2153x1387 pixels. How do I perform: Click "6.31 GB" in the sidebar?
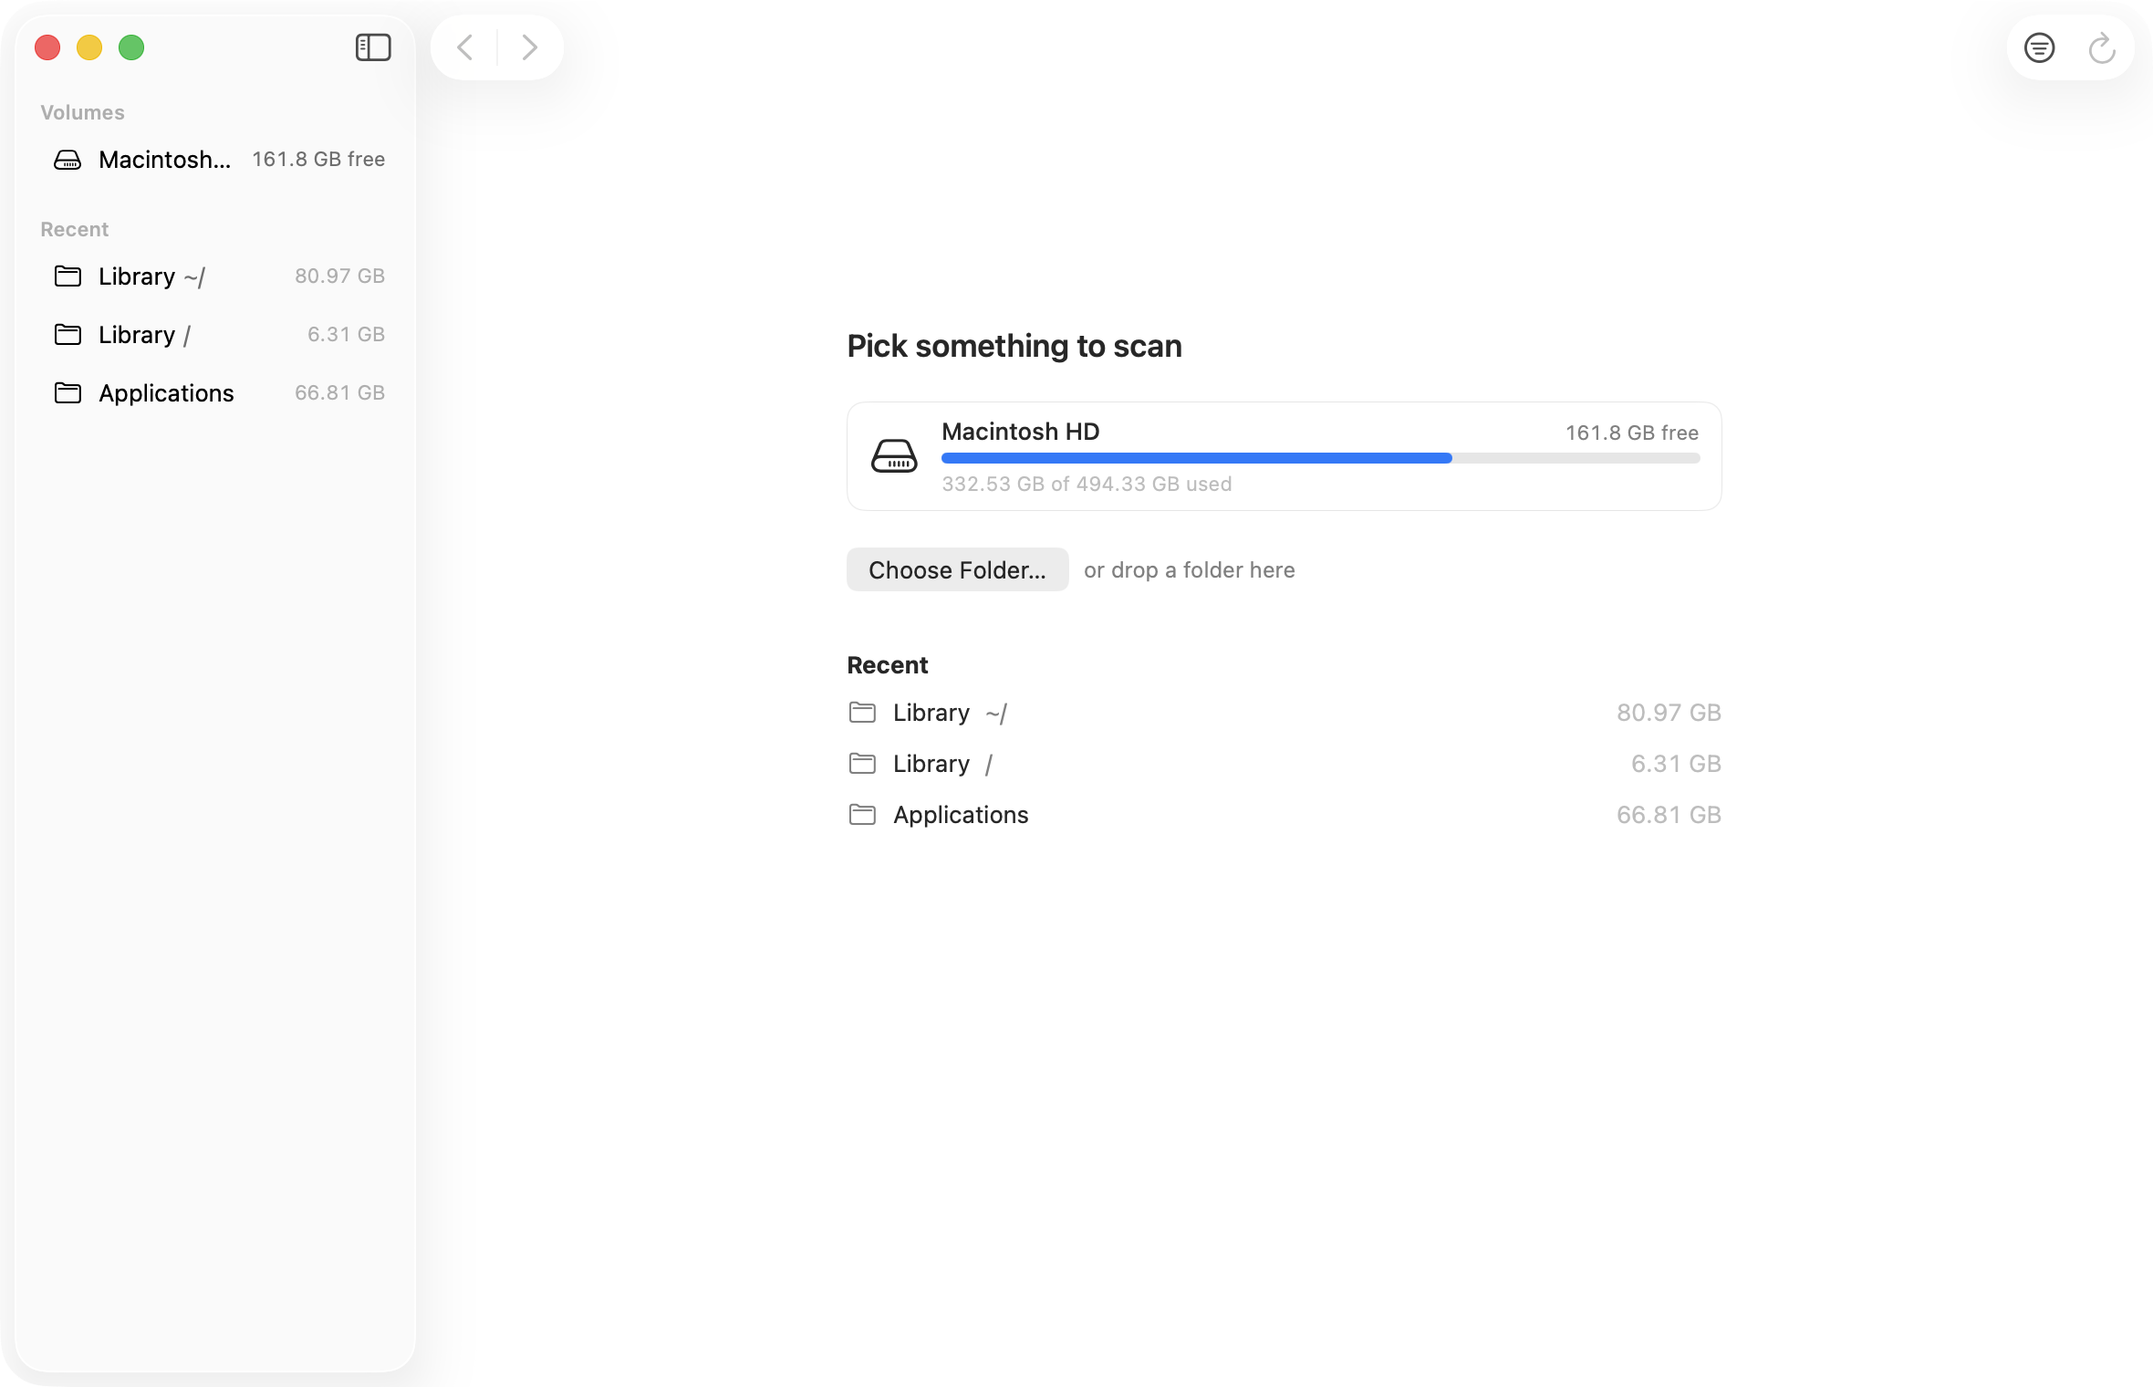(x=346, y=334)
